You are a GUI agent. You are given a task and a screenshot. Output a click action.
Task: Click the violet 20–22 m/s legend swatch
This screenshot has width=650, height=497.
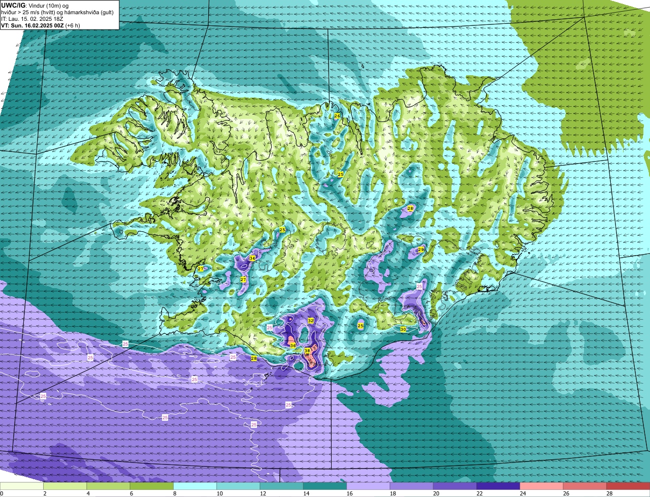pyautogui.click(x=455, y=486)
